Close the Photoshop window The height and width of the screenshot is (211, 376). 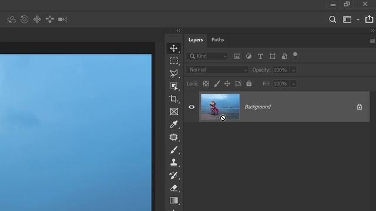click(365, 4)
